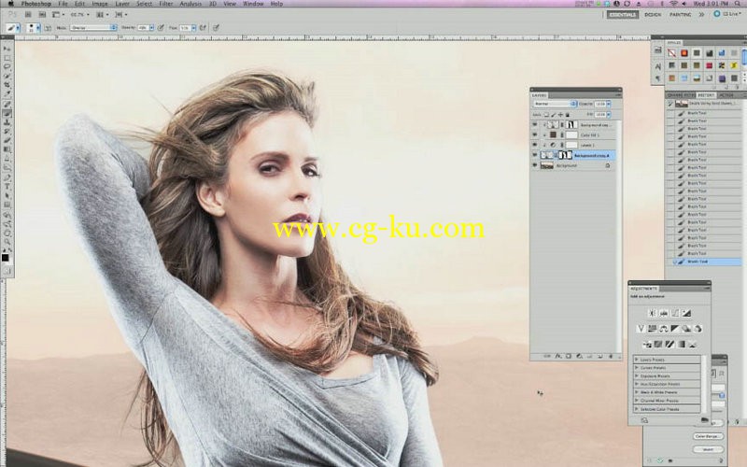Open the Window menu
This screenshot has width=747, height=467.
[x=253, y=4]
